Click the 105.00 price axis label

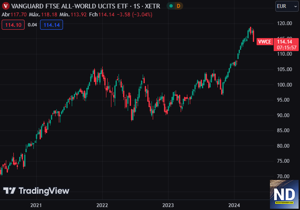285,69
